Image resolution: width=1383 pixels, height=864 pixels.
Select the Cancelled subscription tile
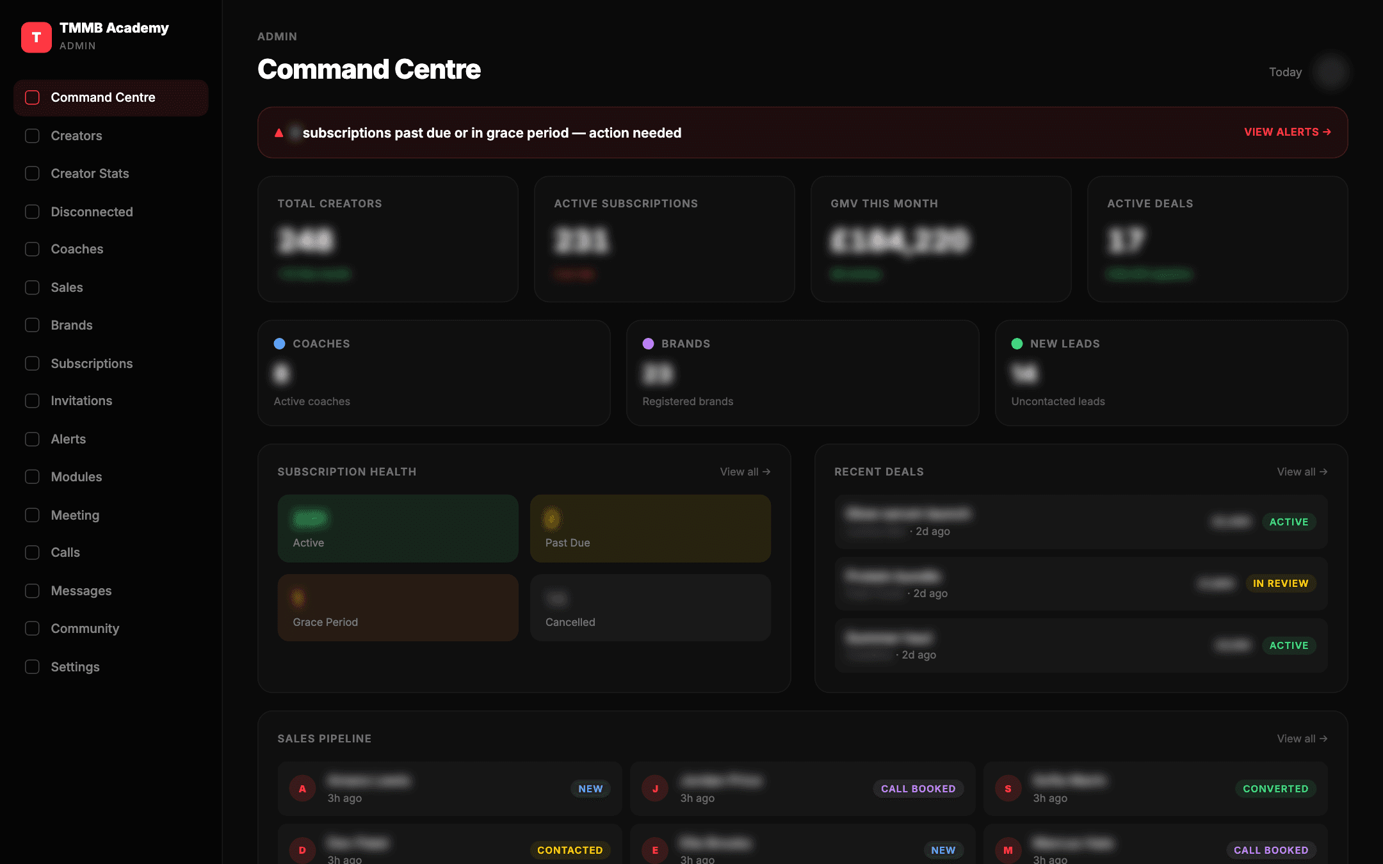tap(651, 607)
